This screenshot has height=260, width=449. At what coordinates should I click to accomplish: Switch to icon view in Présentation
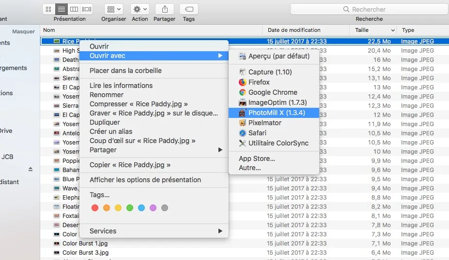[49, 9]
